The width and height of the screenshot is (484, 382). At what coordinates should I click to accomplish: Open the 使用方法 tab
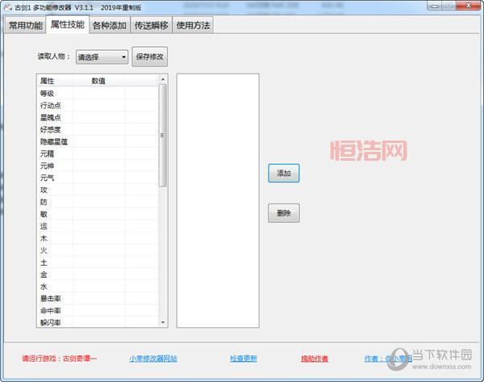click(x=193, y=25)
